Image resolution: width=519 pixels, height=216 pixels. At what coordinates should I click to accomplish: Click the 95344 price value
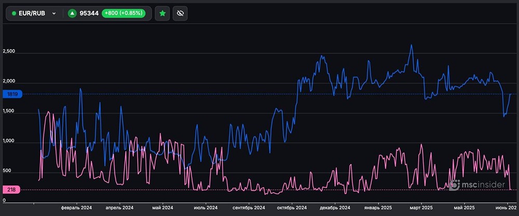(90, 13)
